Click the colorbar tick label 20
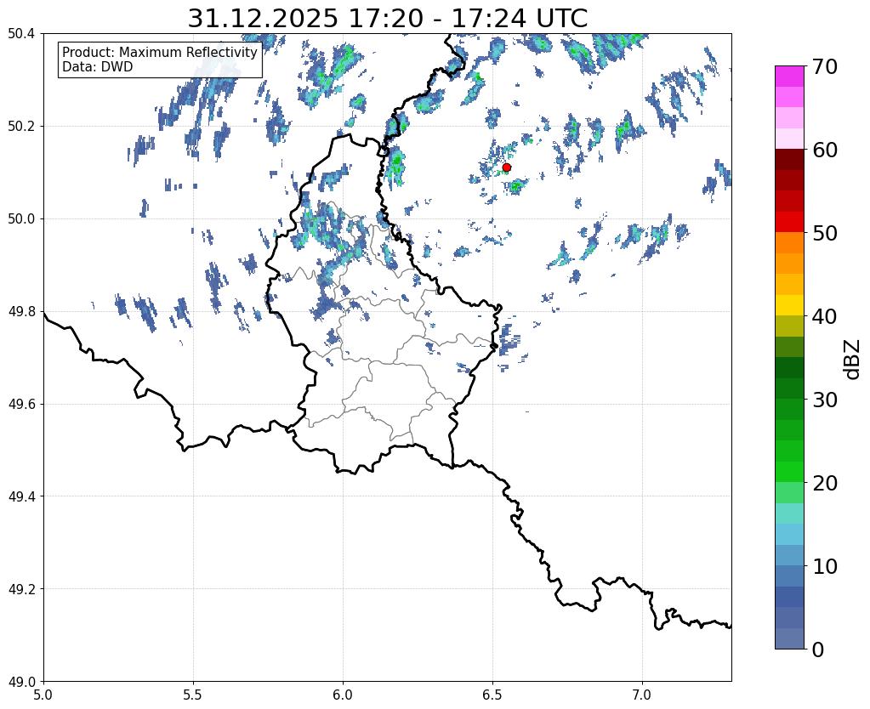This screenshot has width=870, height=709. click(x=825, y=483)
